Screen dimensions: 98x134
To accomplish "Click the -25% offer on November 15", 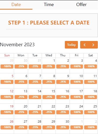I will (x=49, y=97).
